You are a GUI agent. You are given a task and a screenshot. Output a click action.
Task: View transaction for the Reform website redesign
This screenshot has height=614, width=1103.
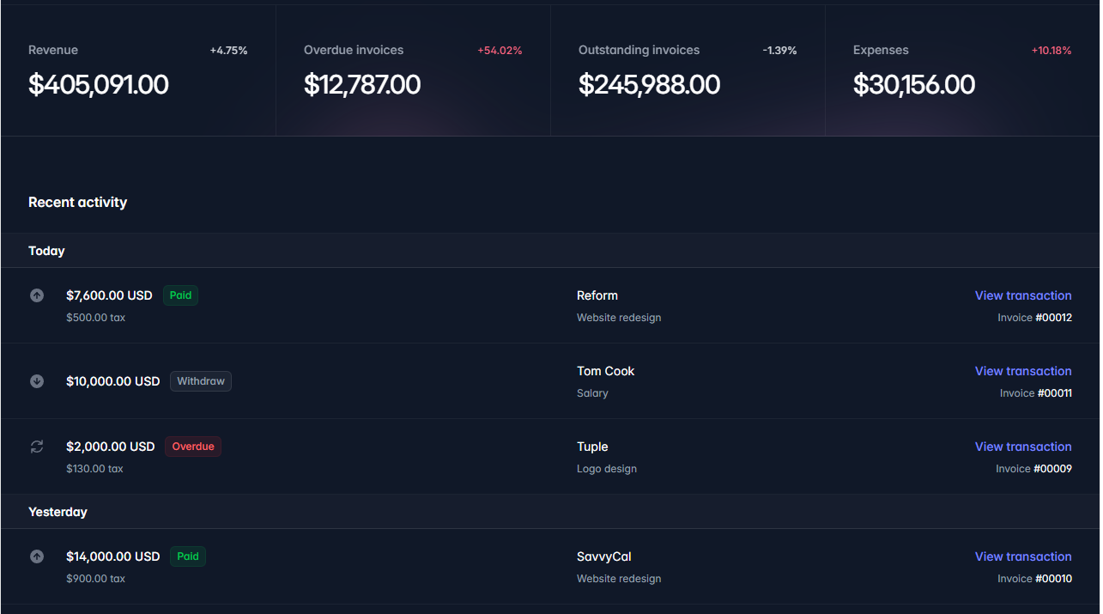(1023, 295)
